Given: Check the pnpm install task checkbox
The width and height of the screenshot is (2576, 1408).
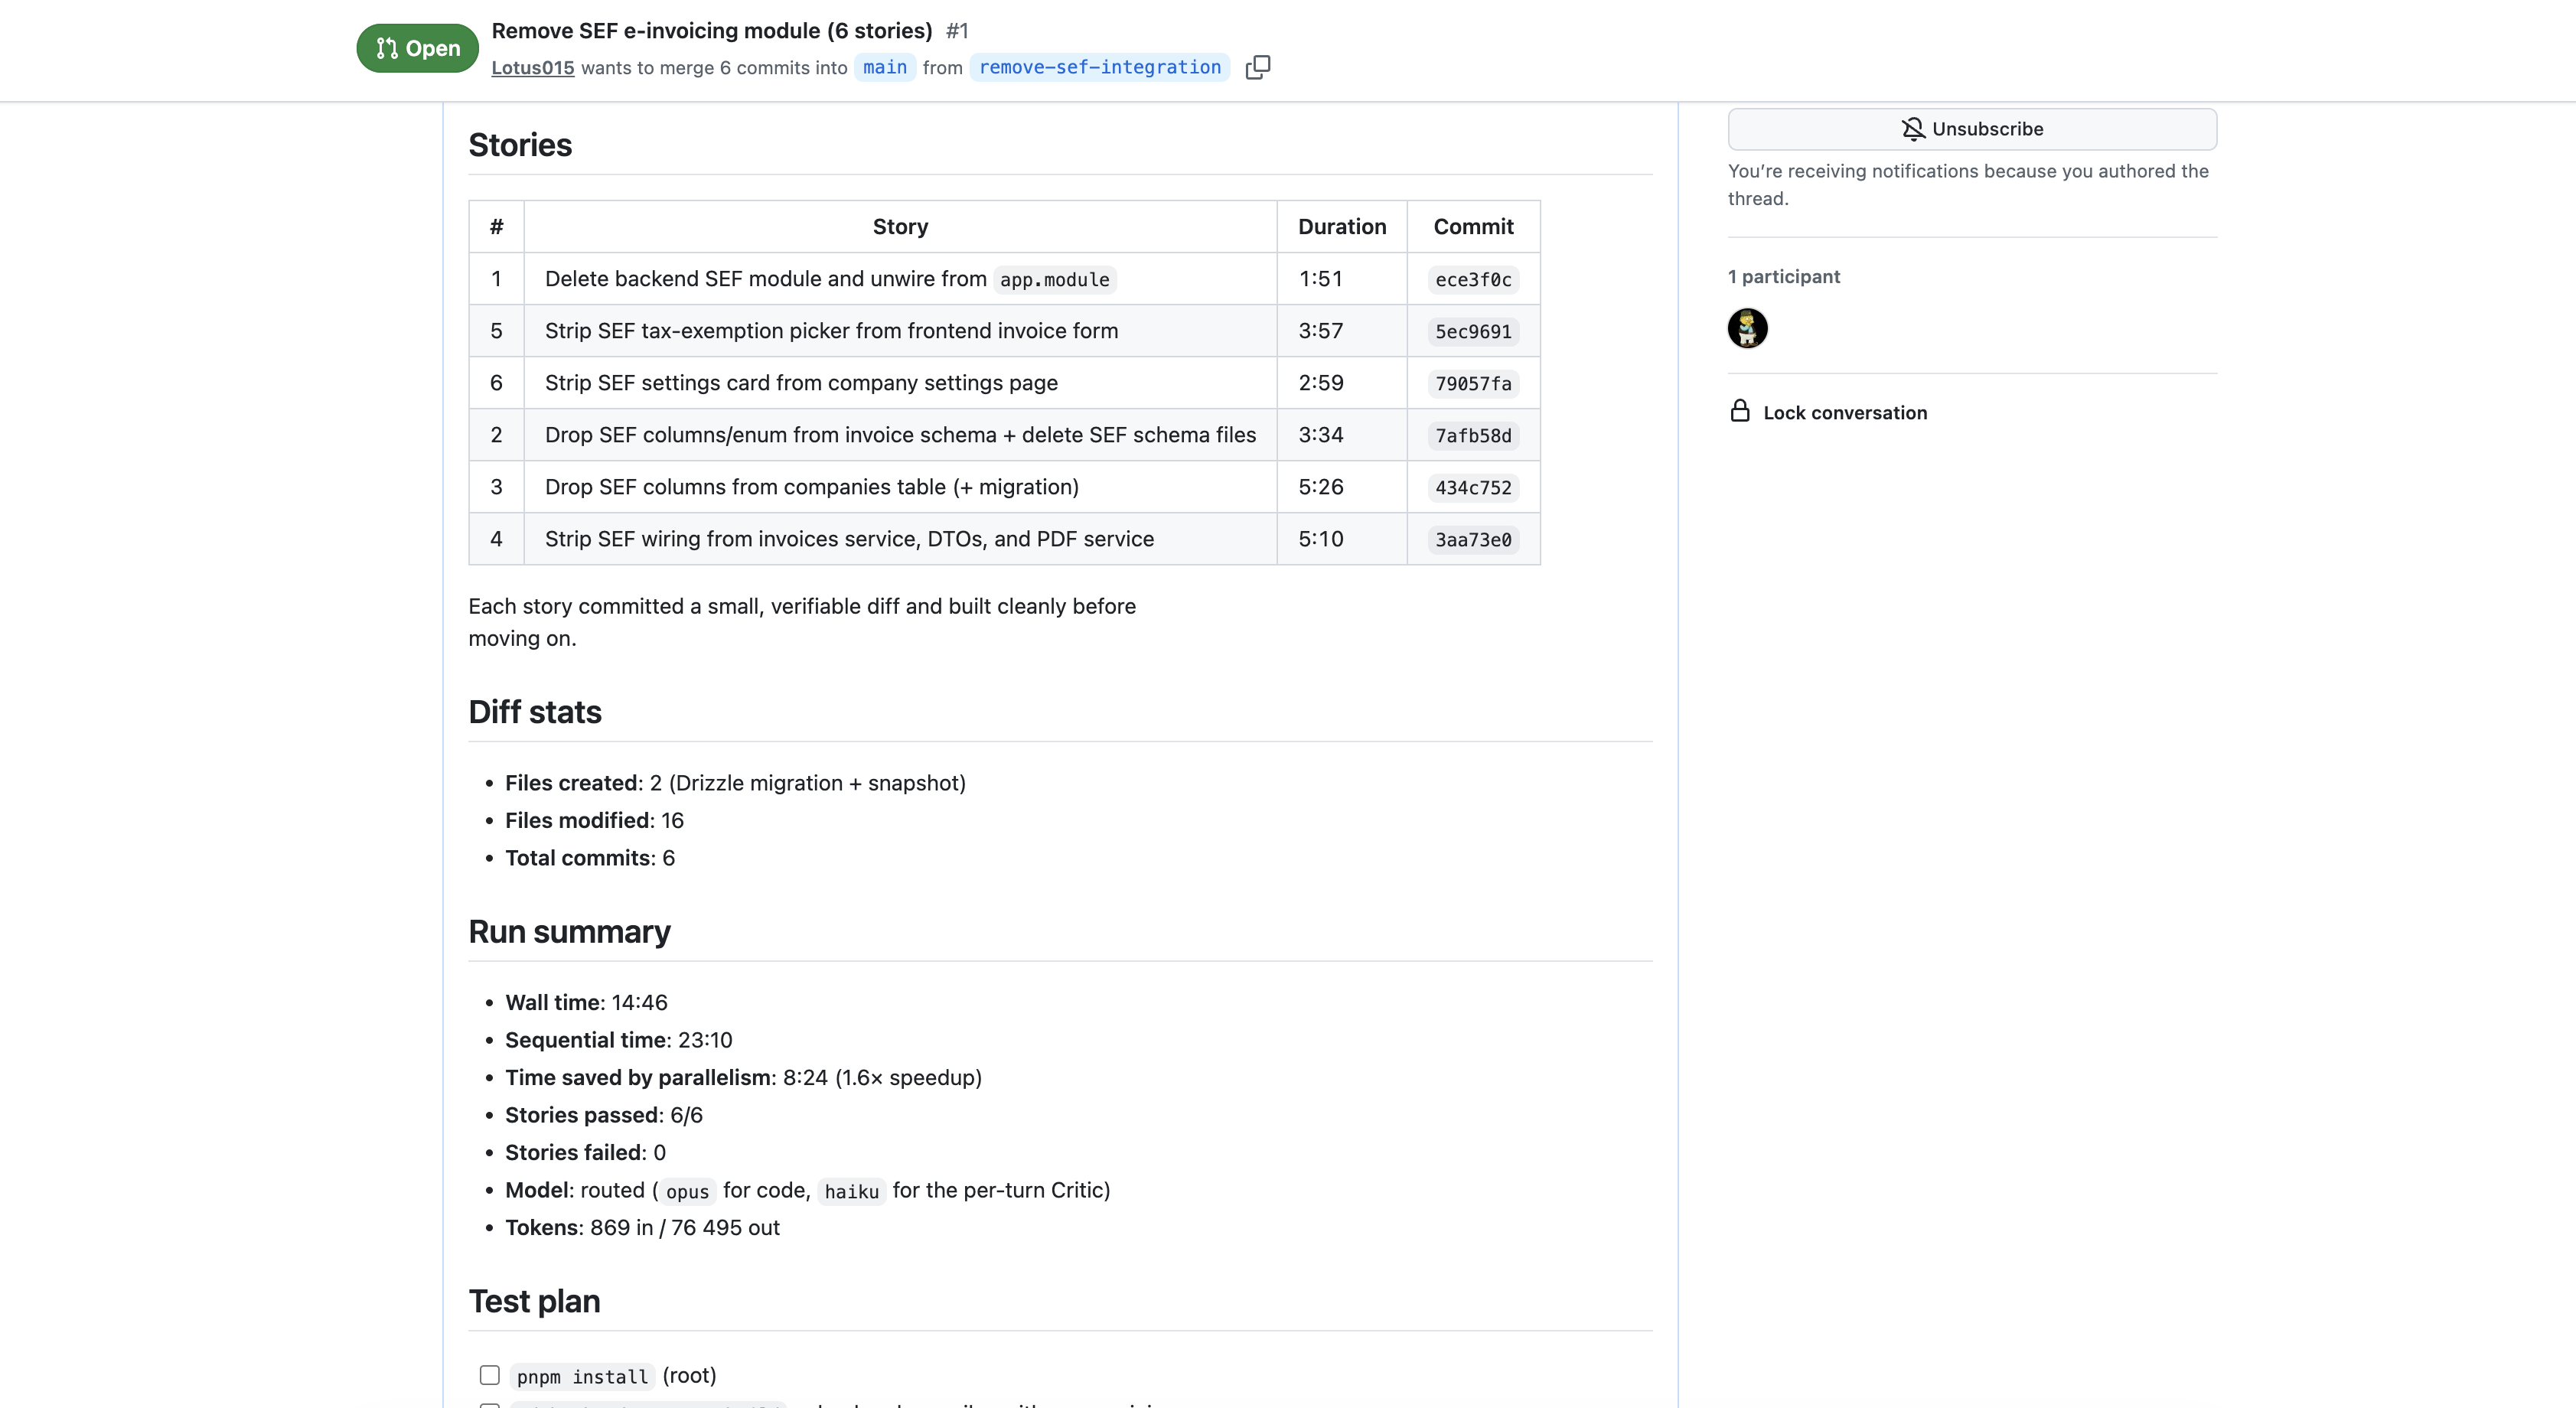Looking at the screenshot, I should click(x=489, y=1375).
